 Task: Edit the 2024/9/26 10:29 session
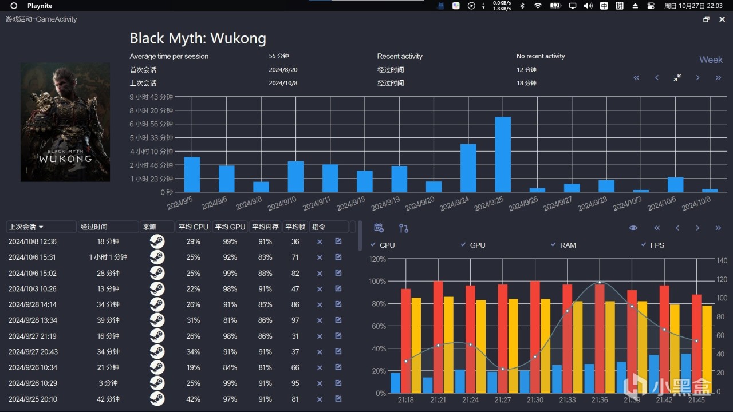tap(338, 383)
